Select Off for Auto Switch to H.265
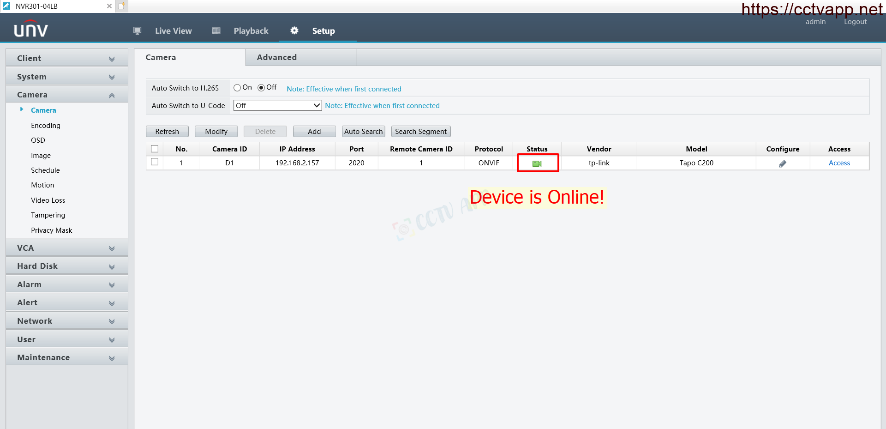Viewport: 886px width, 429px height. [x=261, y=88]
